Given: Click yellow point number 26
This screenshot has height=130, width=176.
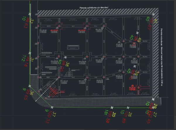Looking at the screenshot, I should coord(130,114).
